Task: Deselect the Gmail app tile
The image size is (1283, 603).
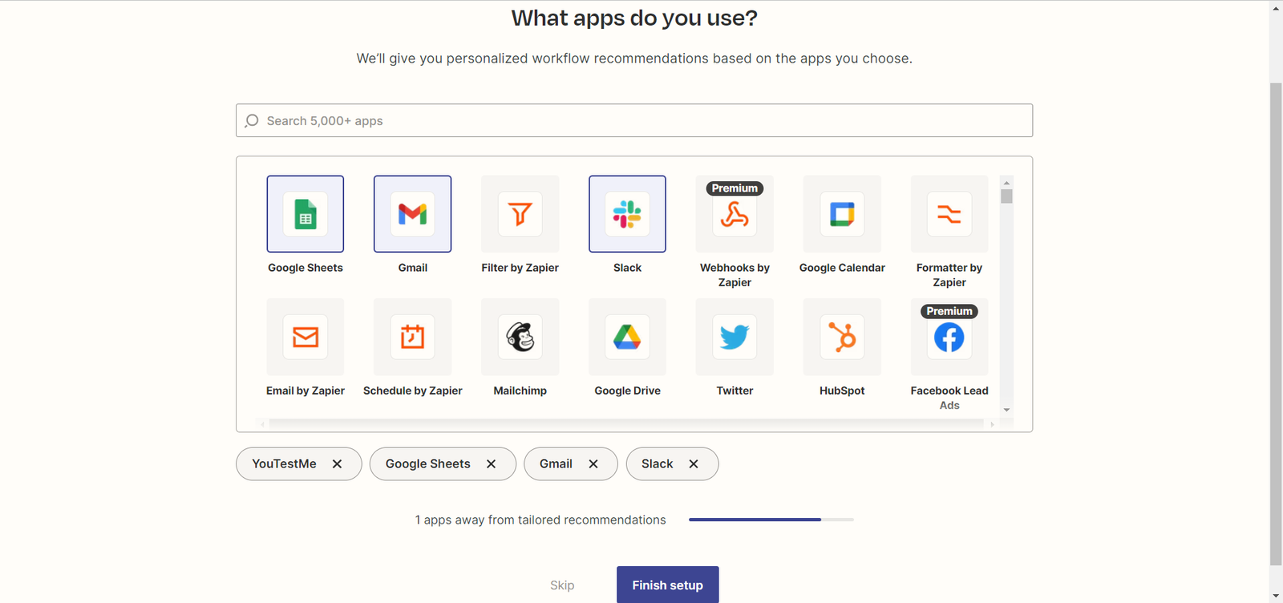Action: (x=412, y=214)
